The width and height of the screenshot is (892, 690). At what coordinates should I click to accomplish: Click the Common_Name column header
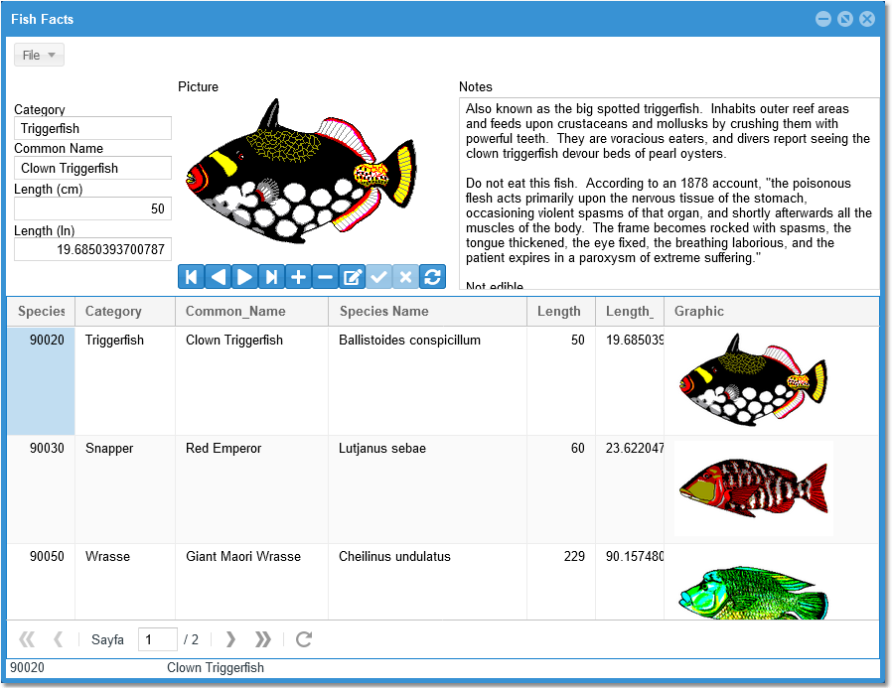click(x=250, y=312)
